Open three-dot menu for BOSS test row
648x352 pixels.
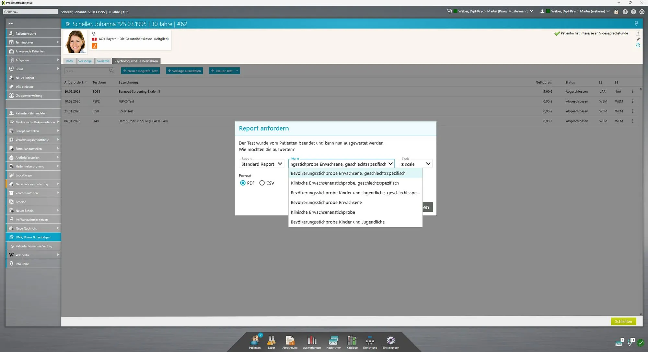(x=632, y=92)
